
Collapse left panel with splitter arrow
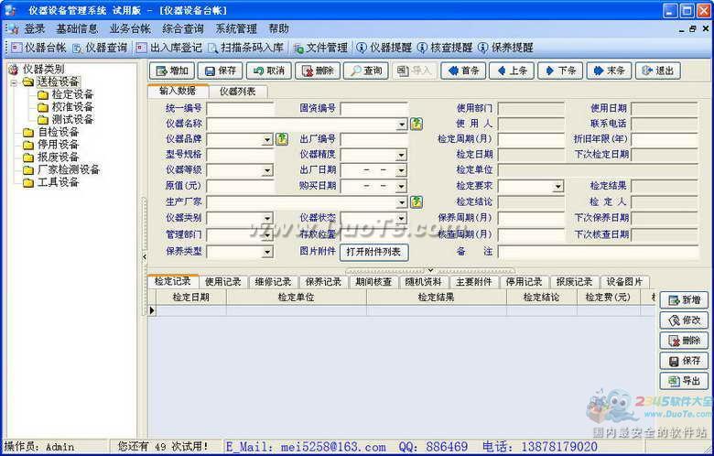coord(145,257)
